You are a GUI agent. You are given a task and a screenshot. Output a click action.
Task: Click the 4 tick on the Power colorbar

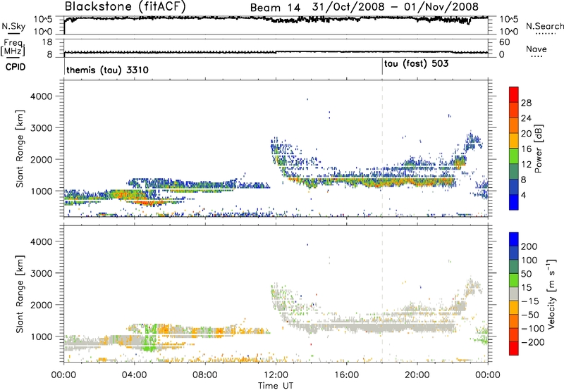523,195
